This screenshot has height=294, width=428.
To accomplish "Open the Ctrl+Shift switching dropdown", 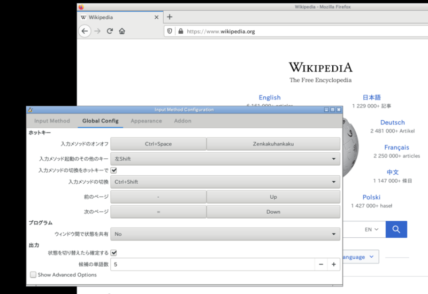I will (225, 182).
